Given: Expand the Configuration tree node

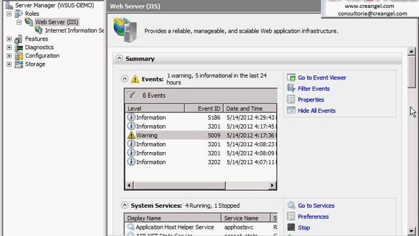Looking at the screenshot, I should tap(9, 56).
